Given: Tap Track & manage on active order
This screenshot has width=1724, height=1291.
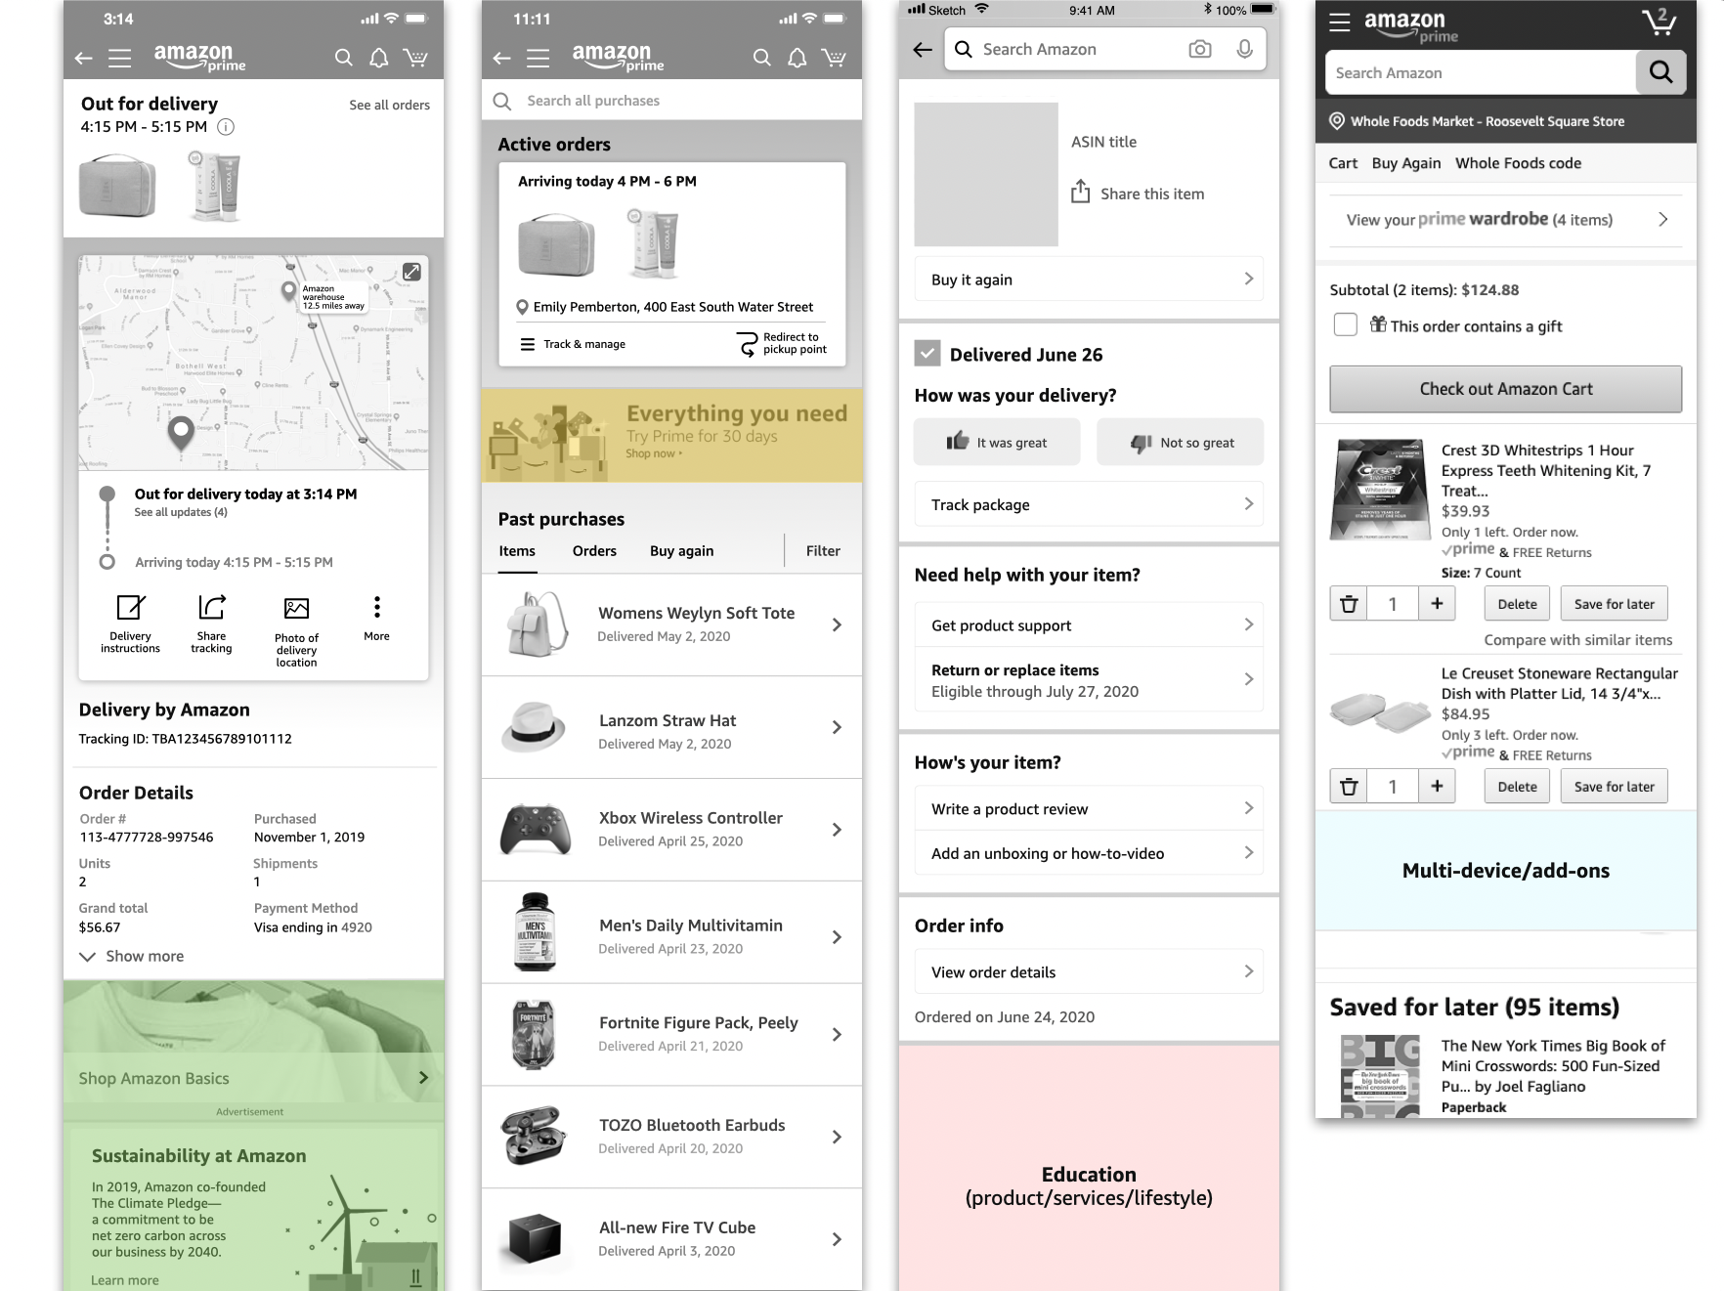Looking at the screenshot, I should pyautogui.click(x=573, y=344).
